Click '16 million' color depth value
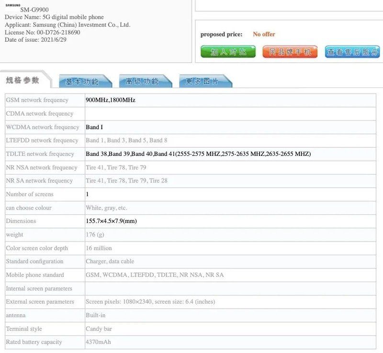 coord(99,248)
